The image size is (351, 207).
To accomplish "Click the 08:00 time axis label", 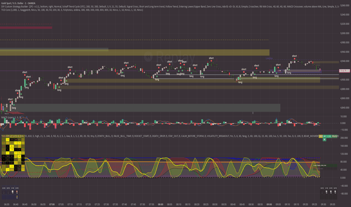I will click(x=160, y=204).
